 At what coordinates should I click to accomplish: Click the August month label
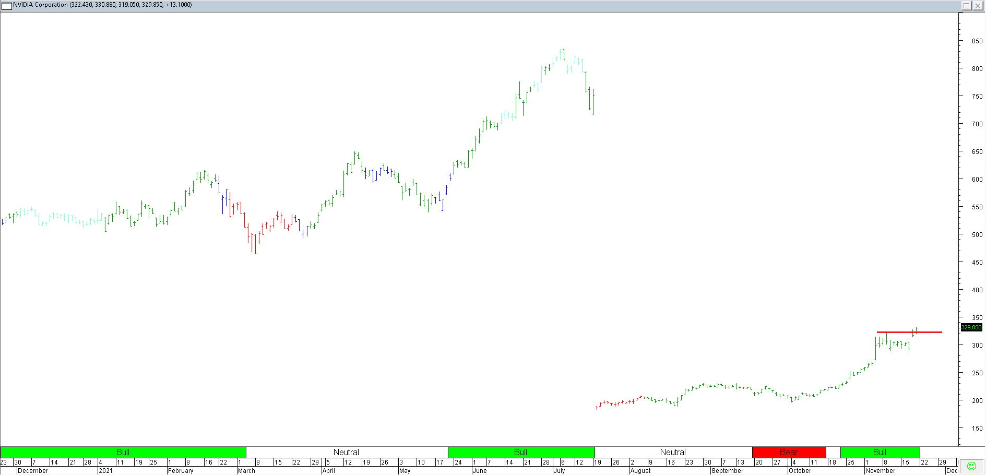pyautogui.click(x=640, y=471)
